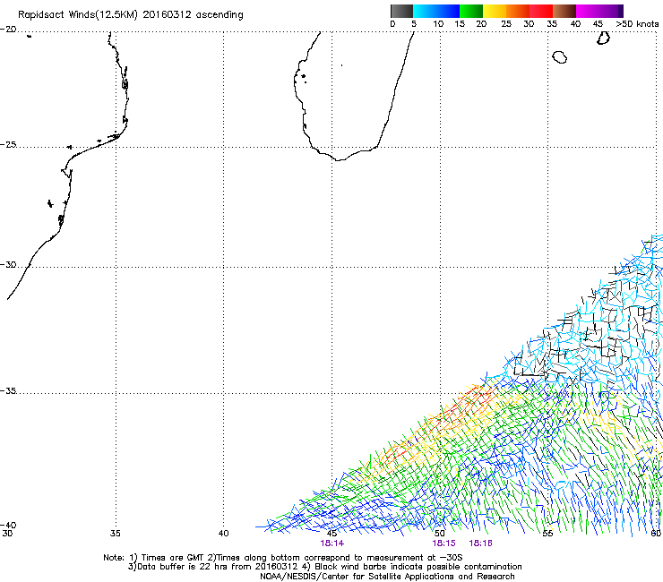Click the purple '18:15' swath time label
The width and height of the screenshot is (663, 582).
tap(443, 543)
